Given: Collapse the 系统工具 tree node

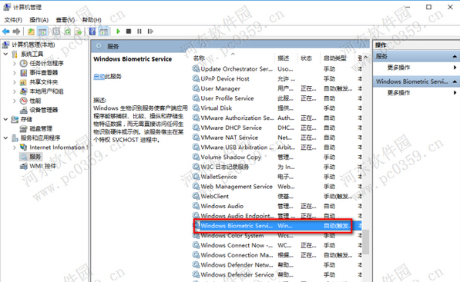Looking at the screenshot, I should pyautogui.click(x=5, y=54).
